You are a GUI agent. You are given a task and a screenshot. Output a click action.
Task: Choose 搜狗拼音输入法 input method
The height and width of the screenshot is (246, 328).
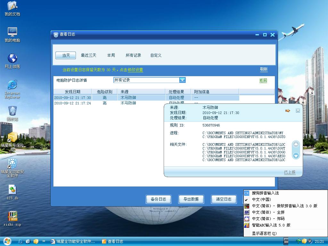point(265,193)
